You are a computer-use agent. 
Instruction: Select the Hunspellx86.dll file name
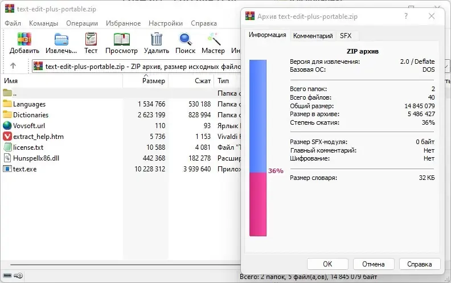[36, 158]
